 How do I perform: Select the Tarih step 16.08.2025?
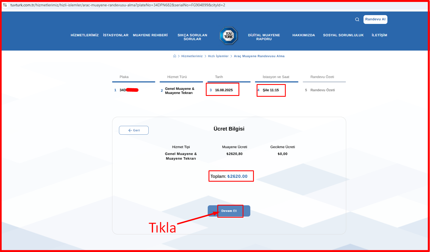point(229,84)
